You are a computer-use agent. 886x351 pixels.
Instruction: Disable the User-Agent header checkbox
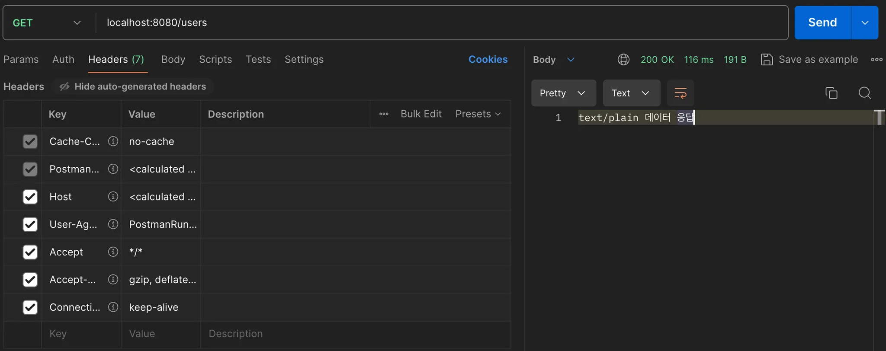coord(30,224)
